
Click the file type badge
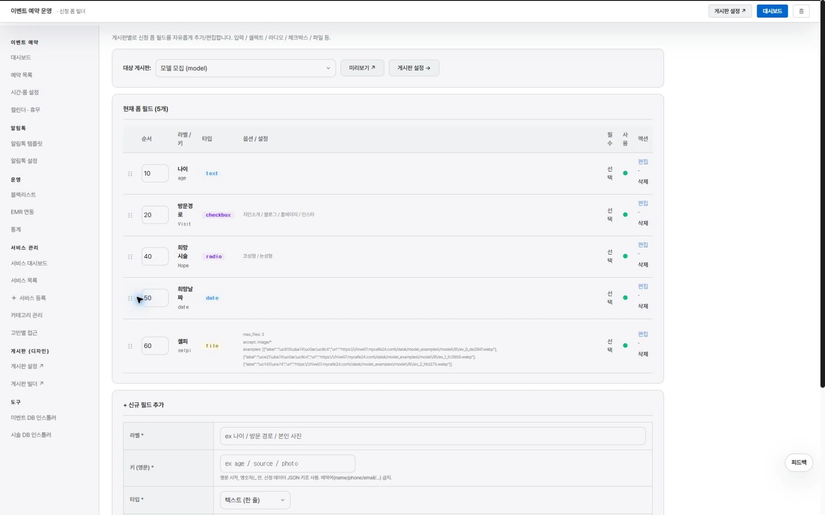[212, 346]
